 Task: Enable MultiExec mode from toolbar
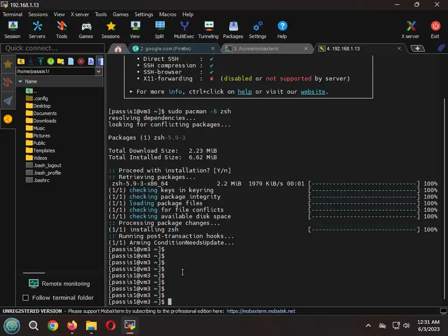click(x=184, y=30)
